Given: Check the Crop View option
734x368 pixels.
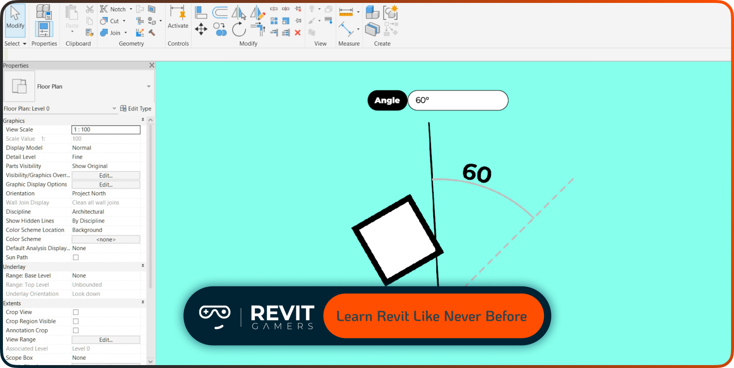Looking at the screenshot, I should click(76, 312).
